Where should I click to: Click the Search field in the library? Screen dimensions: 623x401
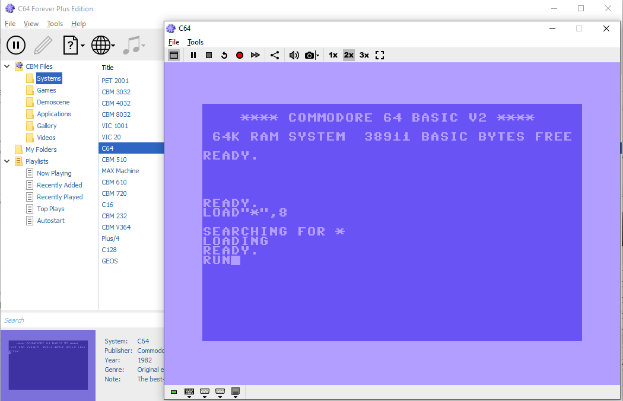point(47,320)
